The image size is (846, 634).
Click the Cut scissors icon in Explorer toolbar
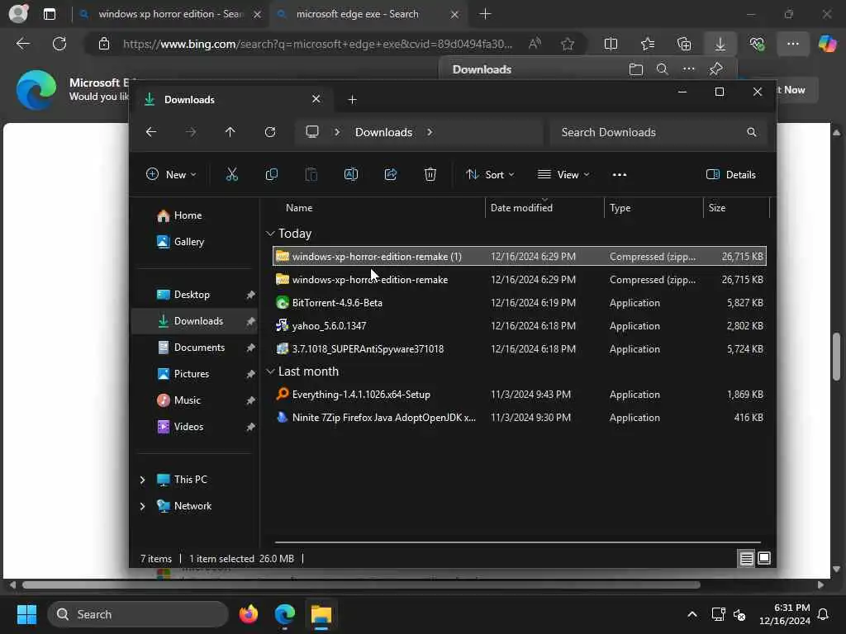(x=231, y=174)
